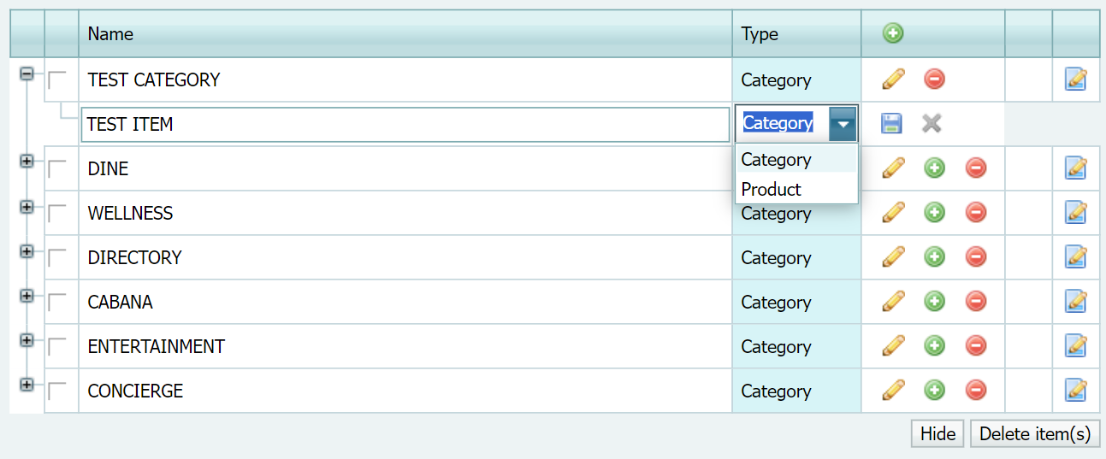Viewport: 1106px width, 459px height.
Task: Add child item under CABANA
Action: (934, 302)
